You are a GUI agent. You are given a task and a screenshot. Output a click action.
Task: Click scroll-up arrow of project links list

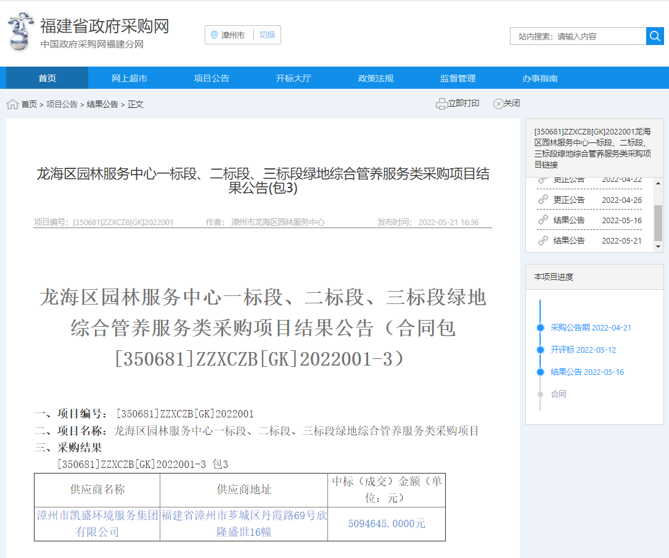[x=659, y=183]
